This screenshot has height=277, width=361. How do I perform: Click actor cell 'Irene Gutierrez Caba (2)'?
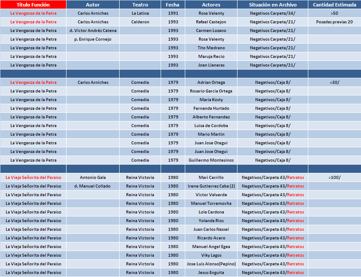pyautogui.click(x=211, y=186)
